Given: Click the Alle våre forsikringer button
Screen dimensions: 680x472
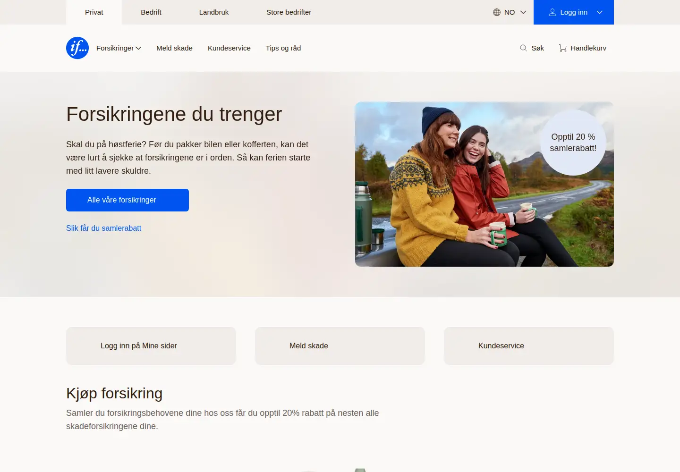Looking at the screenshot, I should (127, 200).
